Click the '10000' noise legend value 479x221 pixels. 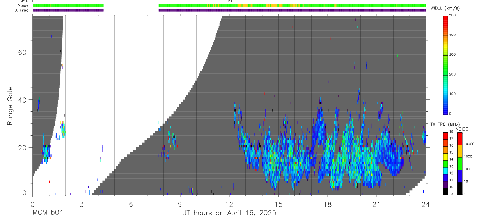[470, 144]
